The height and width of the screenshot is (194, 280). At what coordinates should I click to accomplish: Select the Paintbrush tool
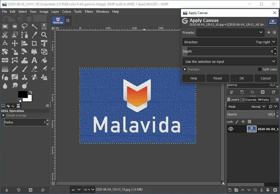(25, 69)
